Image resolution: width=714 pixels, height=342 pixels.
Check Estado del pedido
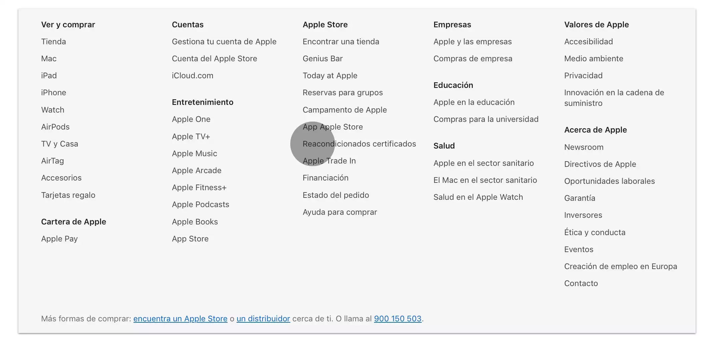[x=336, y=195]
